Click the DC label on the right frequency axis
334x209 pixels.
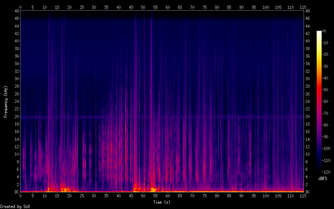click(x=308, y=192)
